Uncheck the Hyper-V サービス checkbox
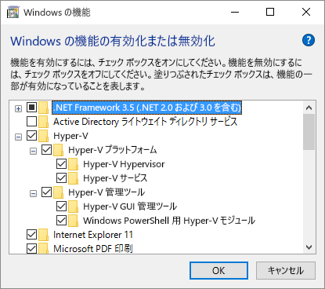The image size is (325, 289). click(x=61, y=178)
